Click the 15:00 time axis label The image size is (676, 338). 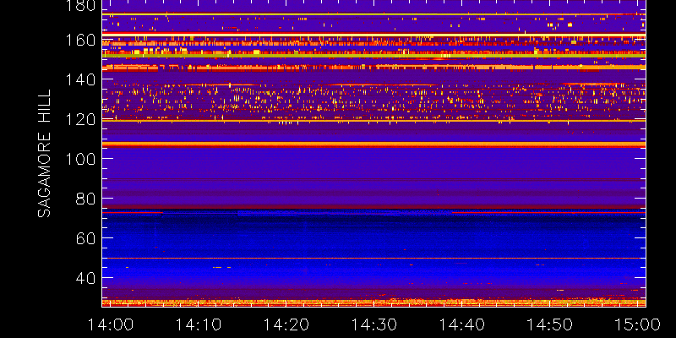click(x=637, y=324)
